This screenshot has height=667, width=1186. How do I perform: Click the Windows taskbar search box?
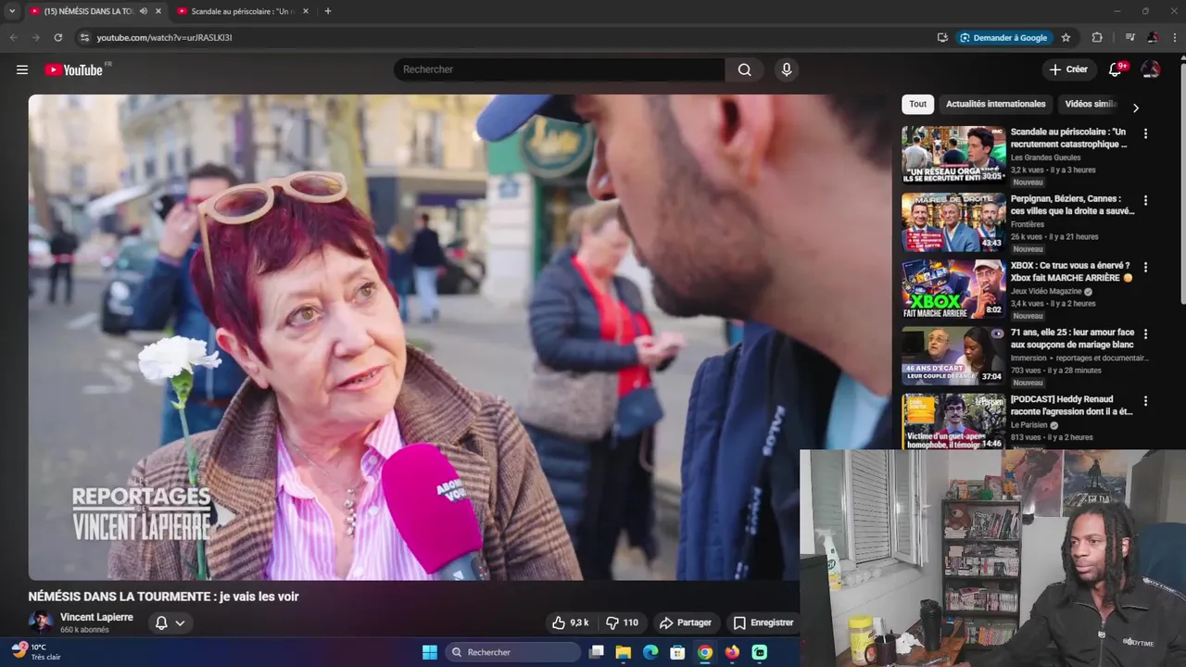pos(513,652)
